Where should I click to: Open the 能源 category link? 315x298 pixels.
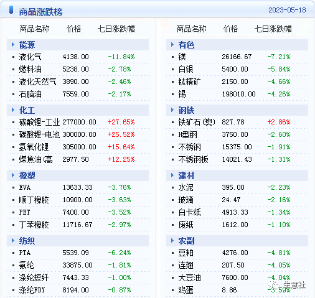coord(27,45)
